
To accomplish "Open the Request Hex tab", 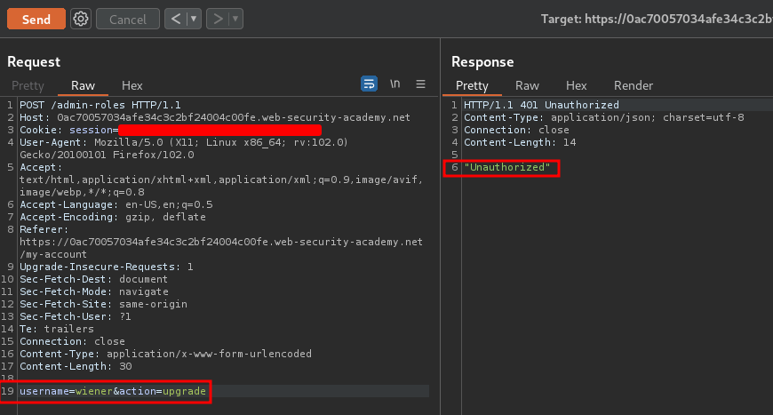I will coord(132,85).
